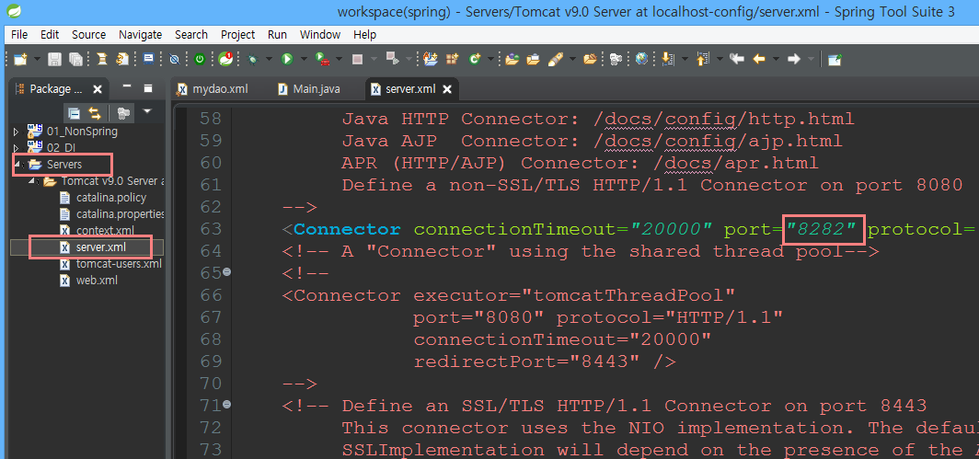Toggle Skip All Breakpoints icon
This screenshot has height=459, width=979.
point(174,59)
